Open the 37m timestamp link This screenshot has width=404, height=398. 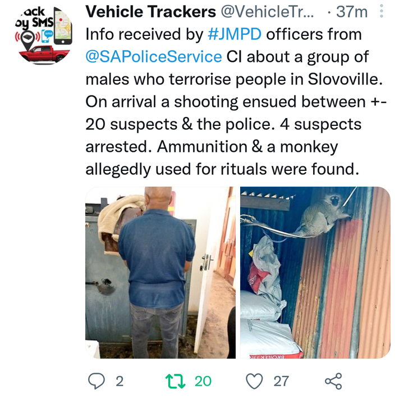(352, 12)
